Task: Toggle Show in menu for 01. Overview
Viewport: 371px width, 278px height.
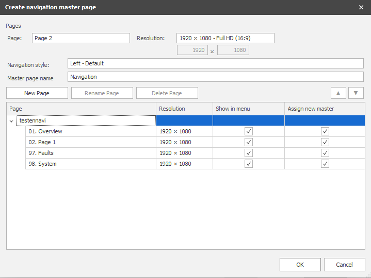Action: (248, 131)
